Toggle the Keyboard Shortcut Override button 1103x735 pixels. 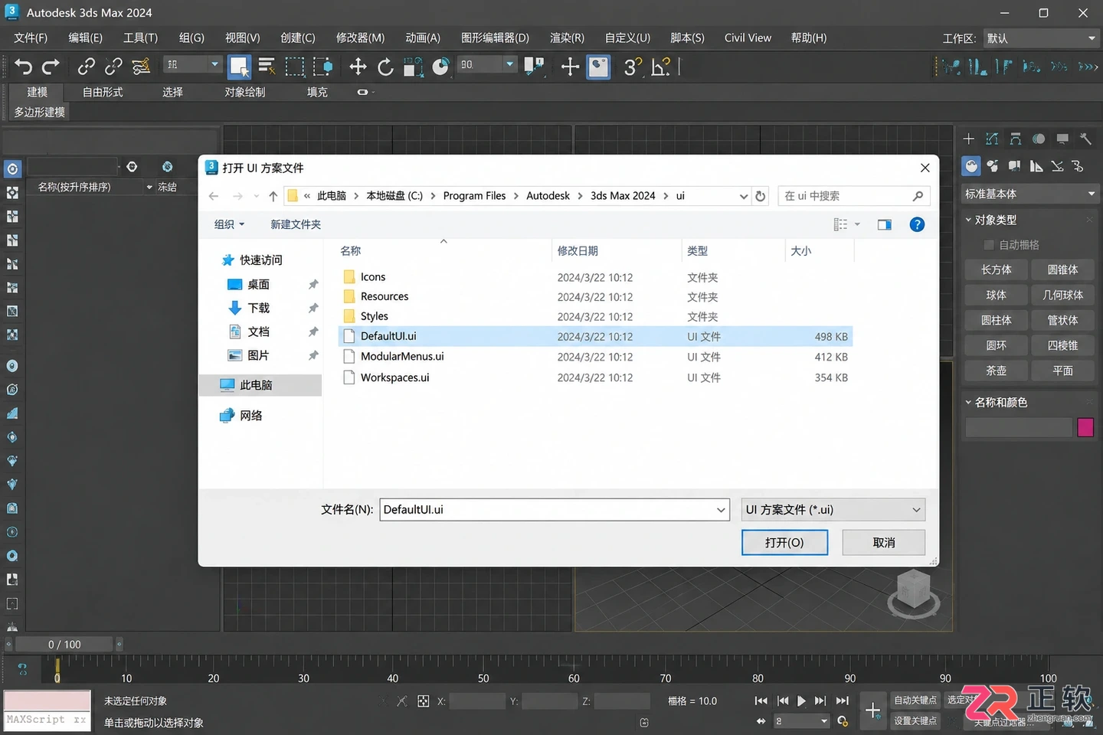click(x=598, y=67)
